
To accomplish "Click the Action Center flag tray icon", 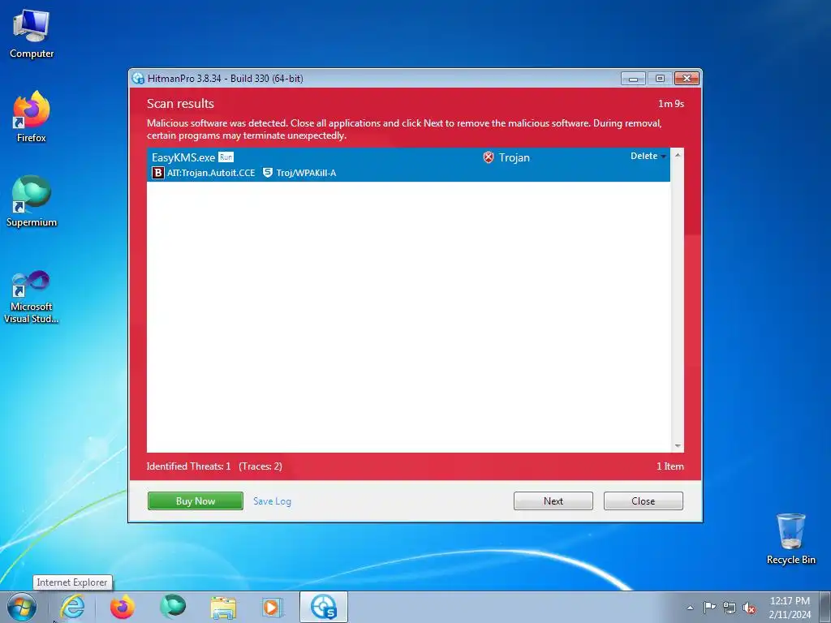I will point(709,608).
